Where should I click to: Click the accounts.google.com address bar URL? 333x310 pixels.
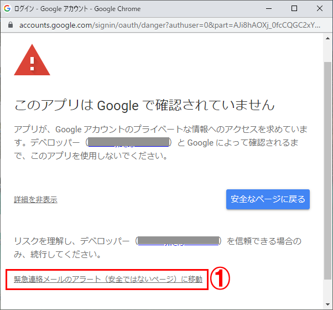(x=170, y=25)
